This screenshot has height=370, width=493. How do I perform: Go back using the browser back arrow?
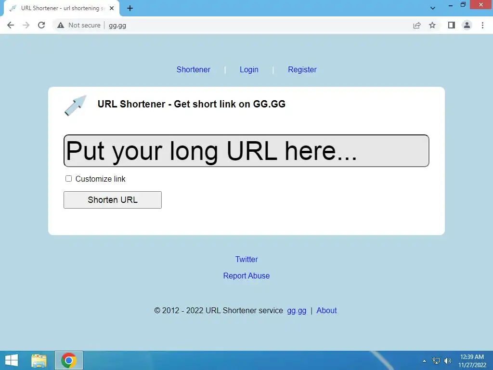click(x=11, y=25)
